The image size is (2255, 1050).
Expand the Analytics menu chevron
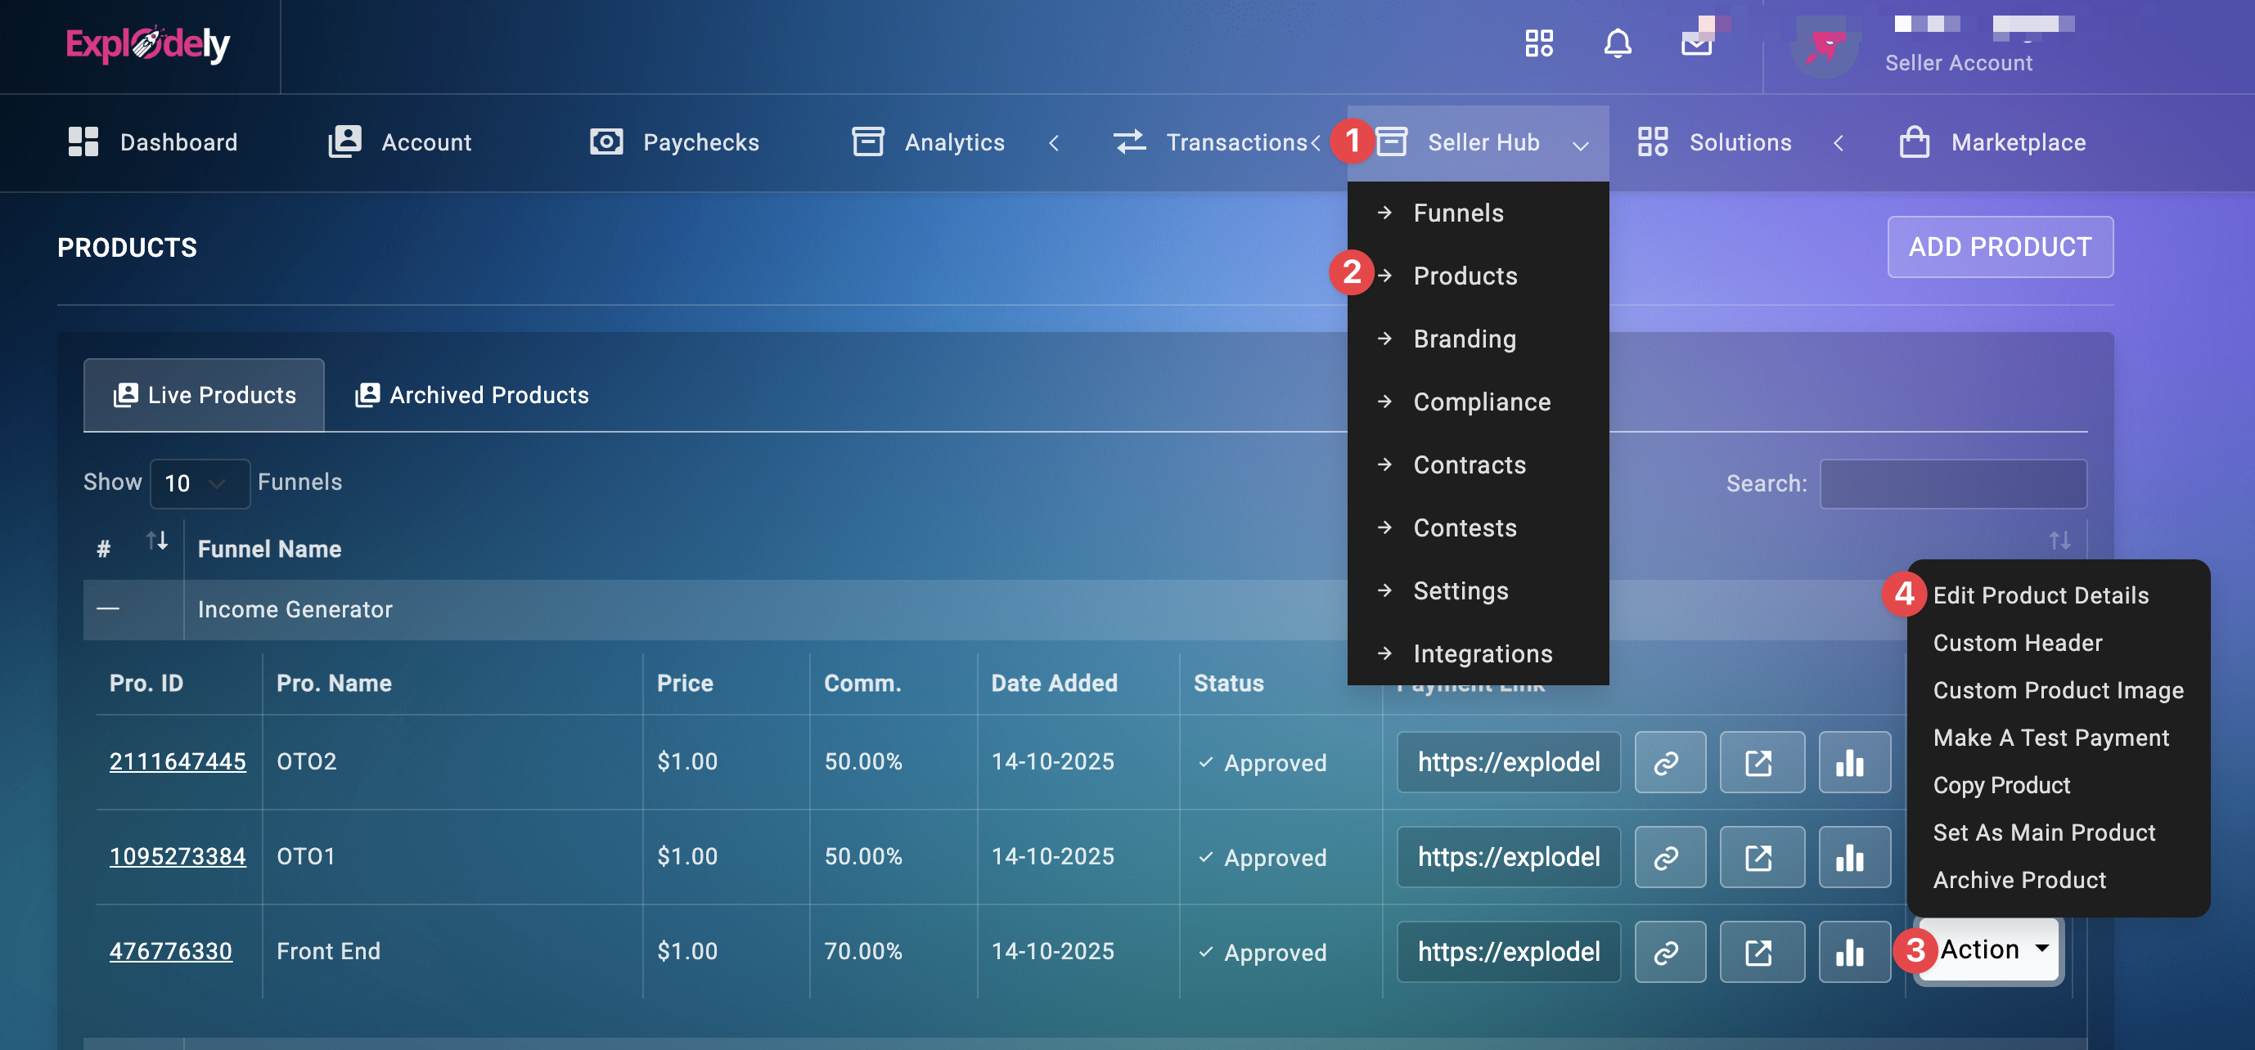[1054, 142]
